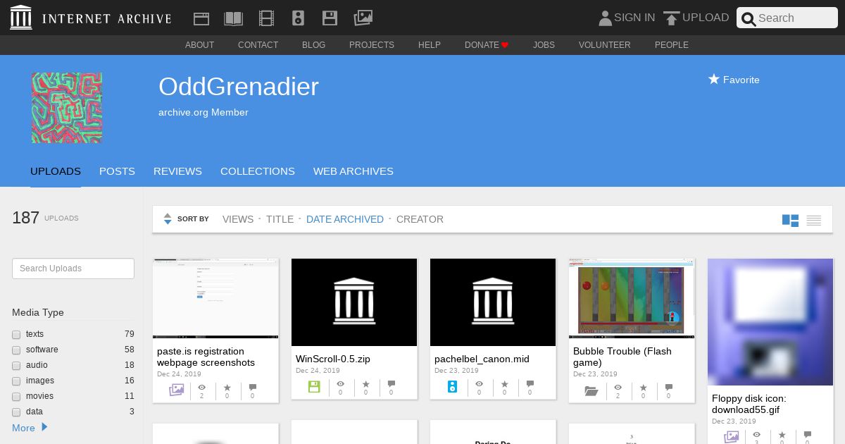This screenshot has height=444, width=845.
Task: Click software floppy icon on WinScroll-0.5.zip card
Action: pos(314,387)
